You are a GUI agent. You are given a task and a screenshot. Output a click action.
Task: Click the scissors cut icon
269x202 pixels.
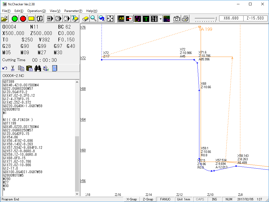(13, 68)
